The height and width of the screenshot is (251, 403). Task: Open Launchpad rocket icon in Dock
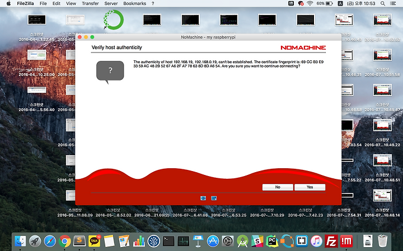click(35, 241)
